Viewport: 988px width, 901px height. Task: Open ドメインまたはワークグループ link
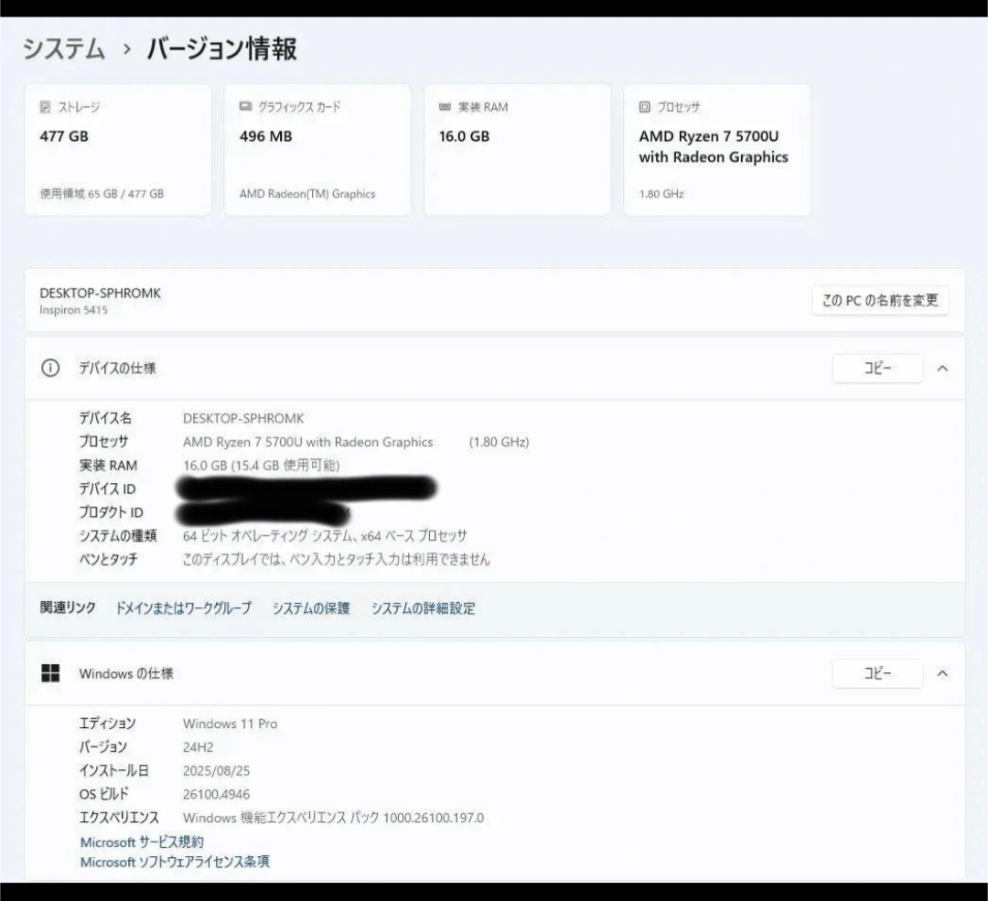[183, 608]
